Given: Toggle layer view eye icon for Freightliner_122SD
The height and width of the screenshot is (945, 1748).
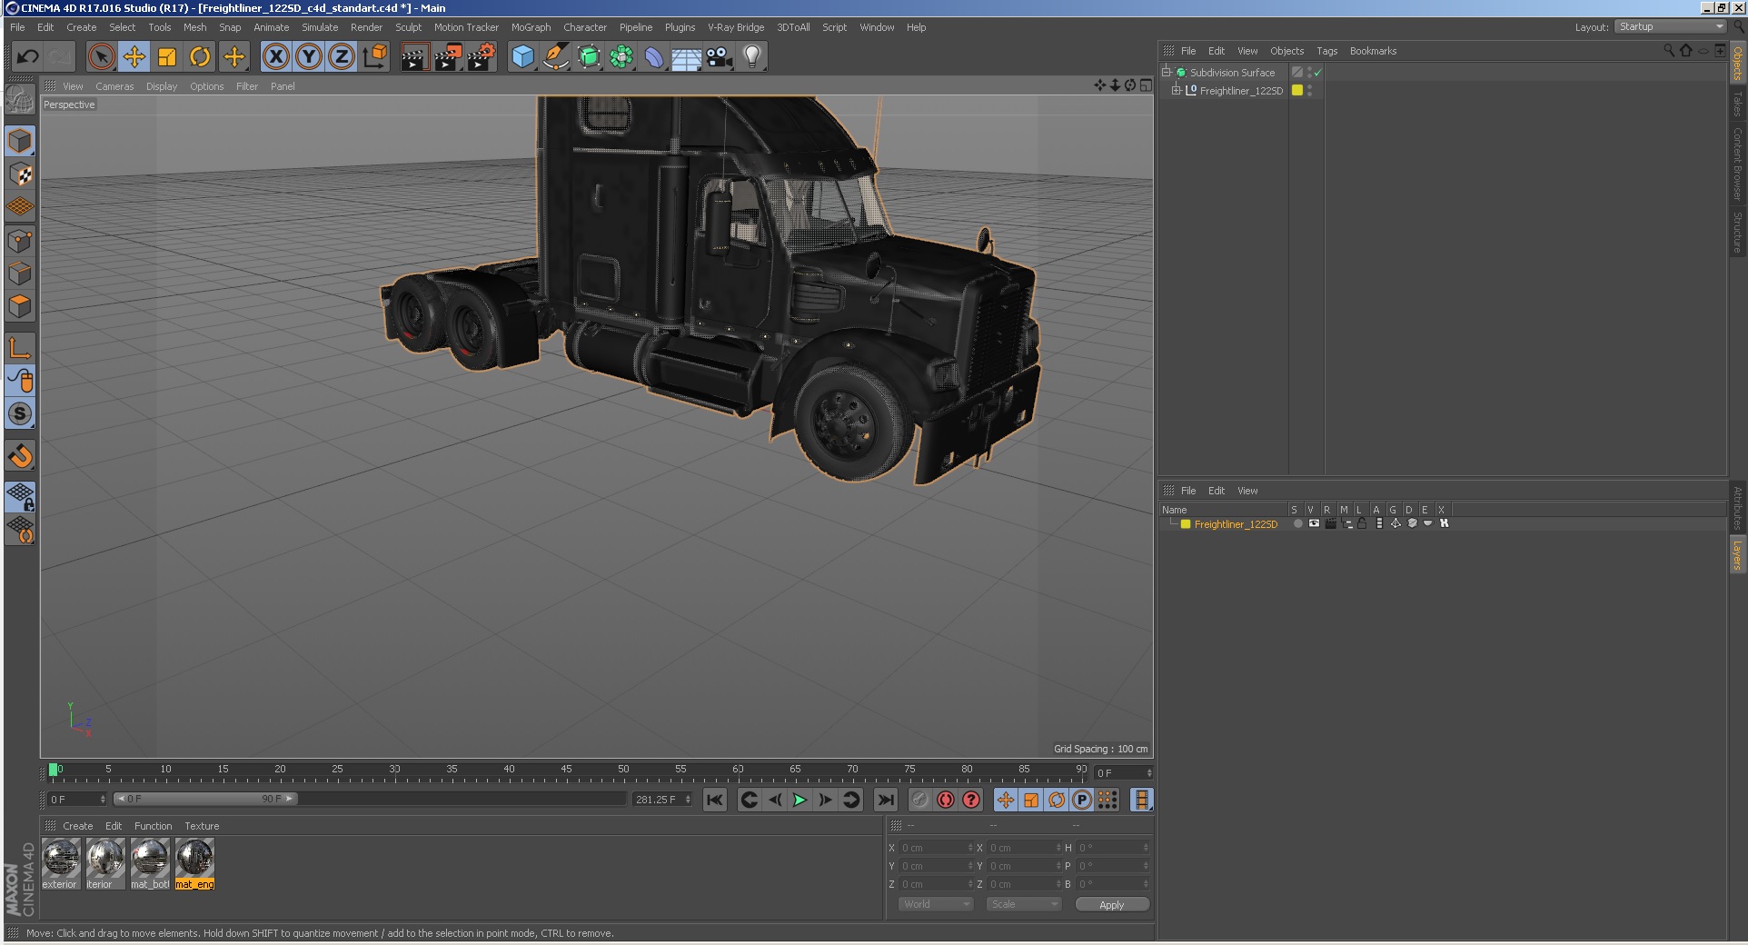Looking at the screenshot, I should (x=1314, y=523).
